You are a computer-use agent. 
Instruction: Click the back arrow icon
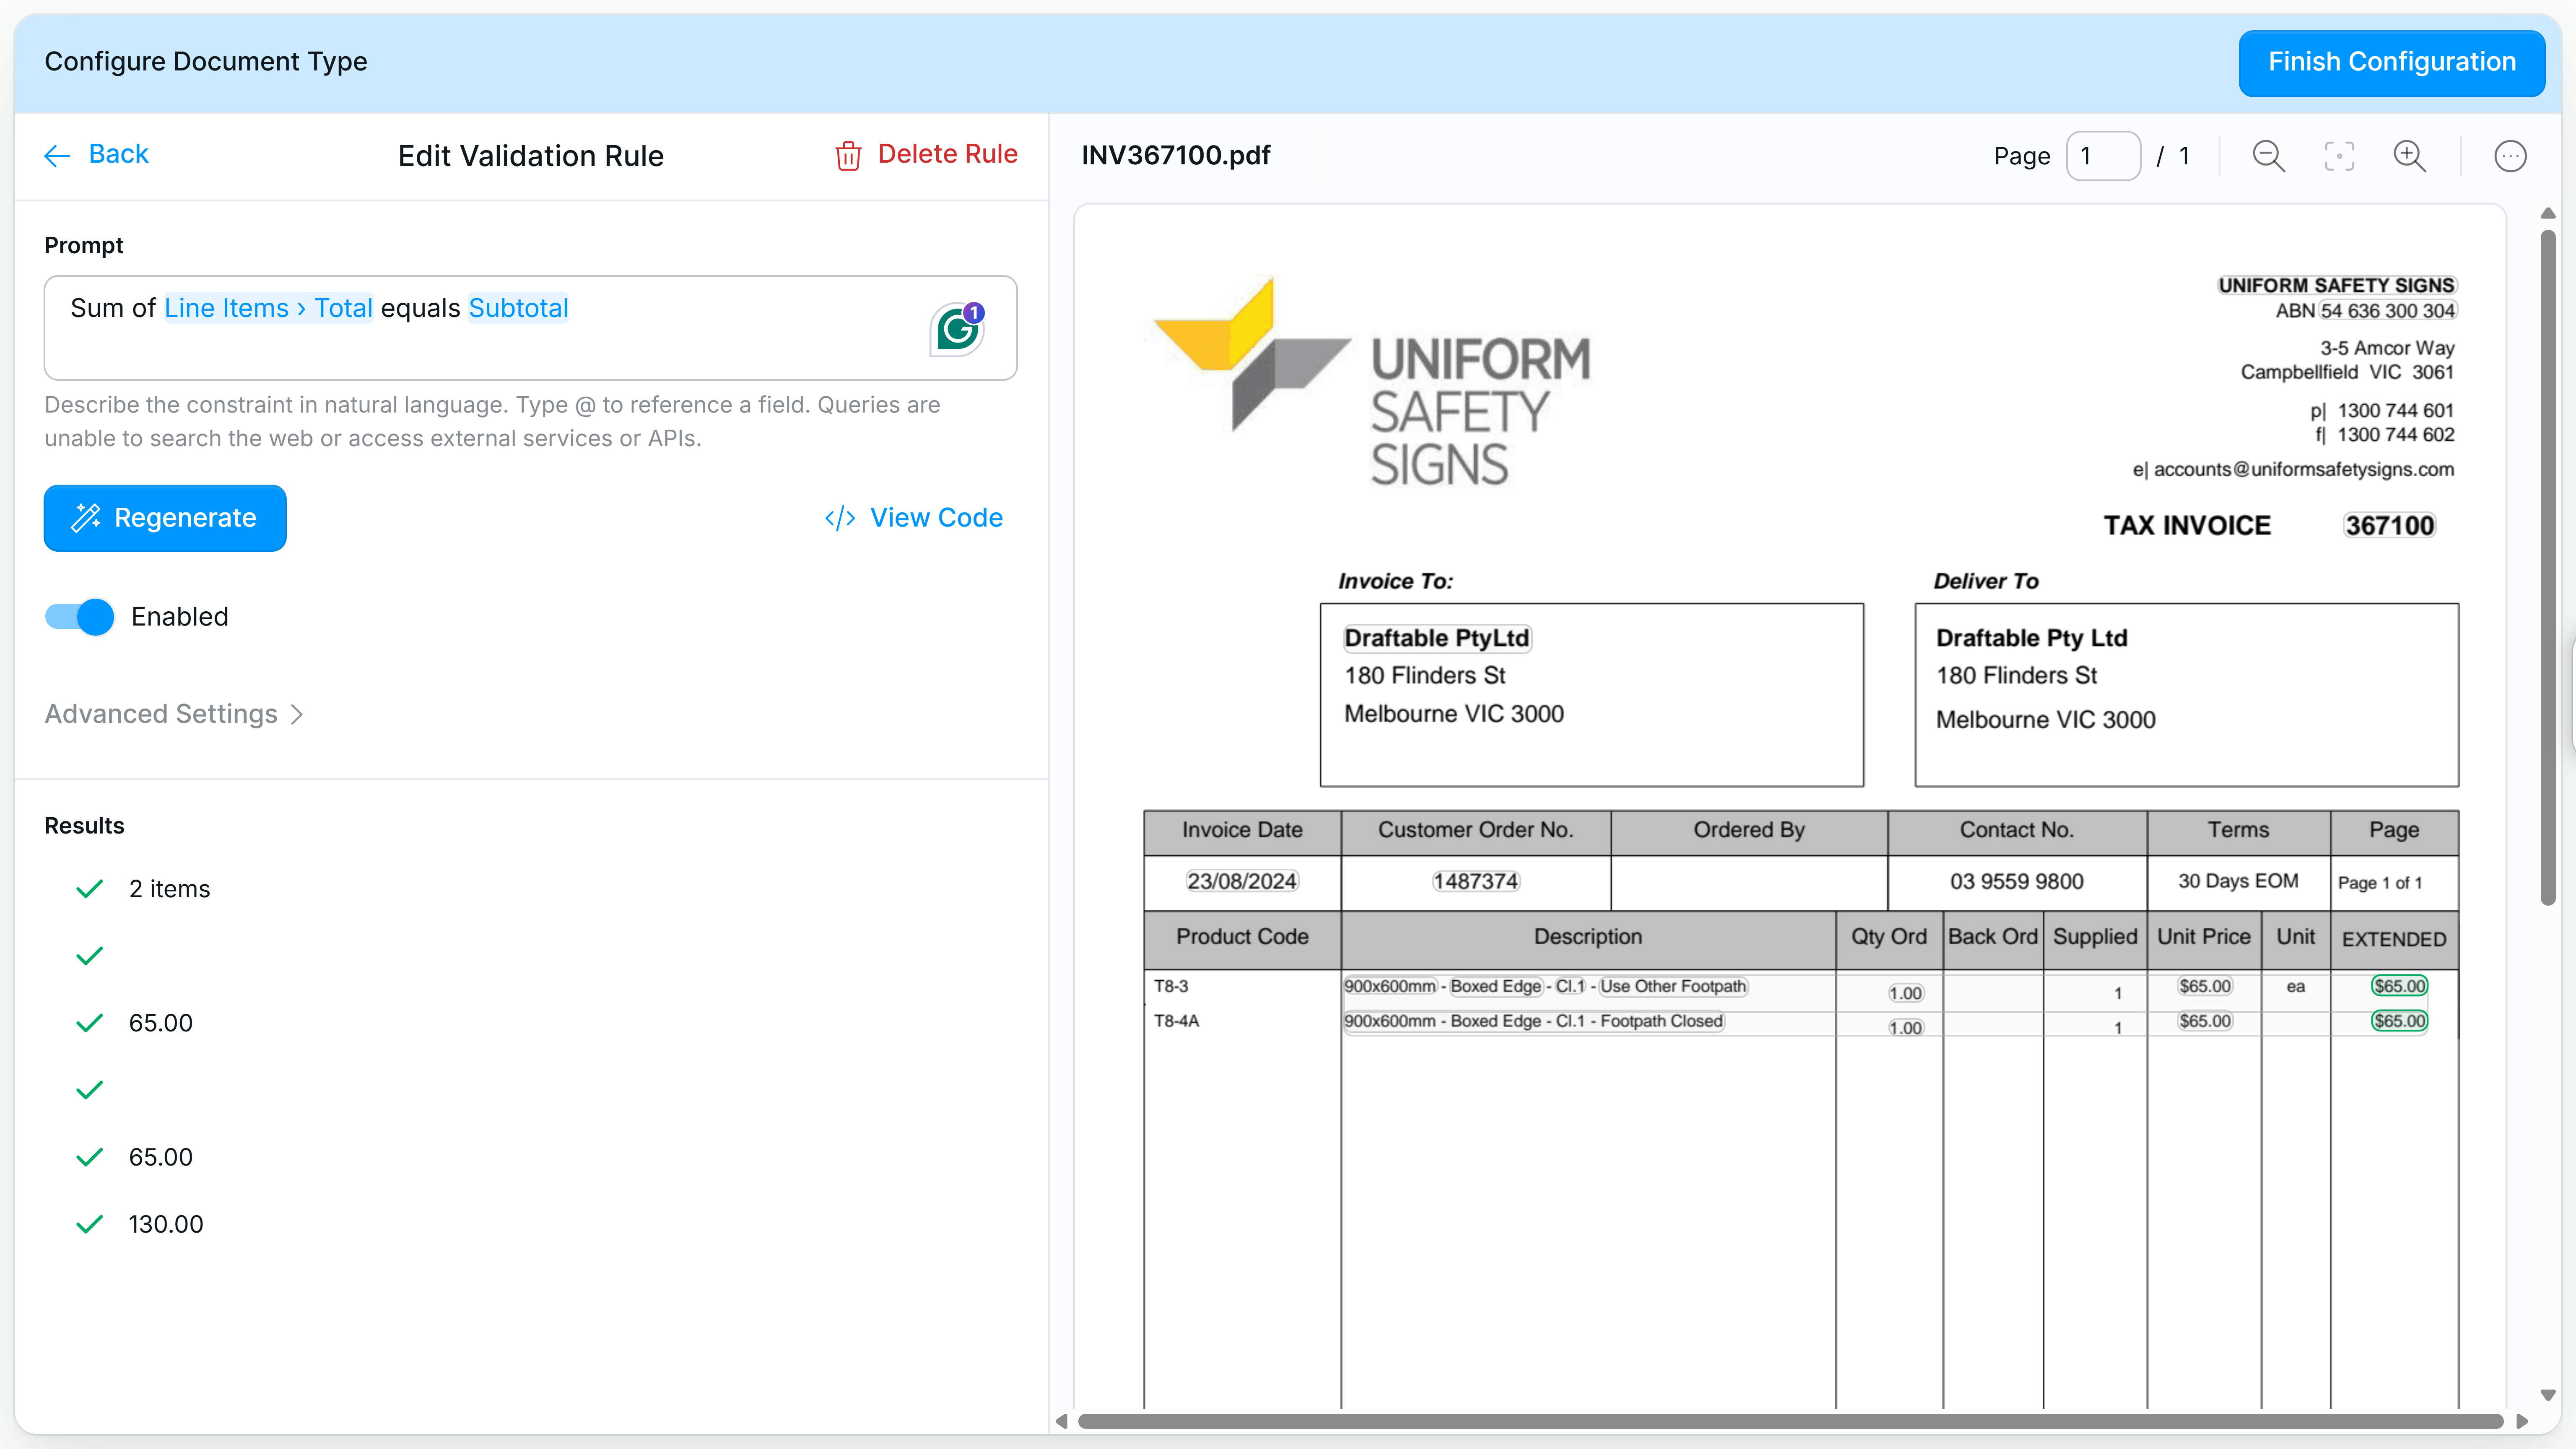pos(57,155)
